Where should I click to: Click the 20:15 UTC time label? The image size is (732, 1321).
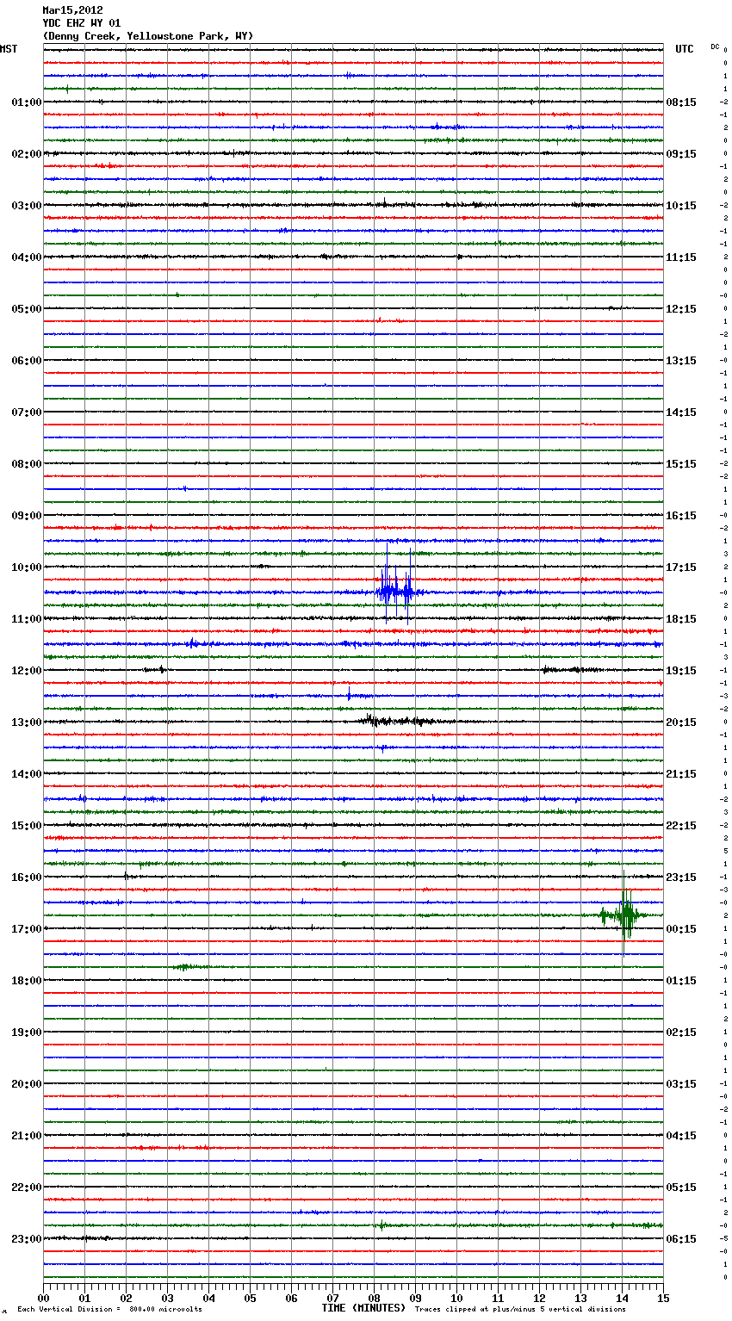pyautogui.click(x=681, y=723)
